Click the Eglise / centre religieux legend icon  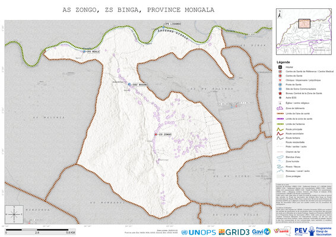tap(280, 103)
